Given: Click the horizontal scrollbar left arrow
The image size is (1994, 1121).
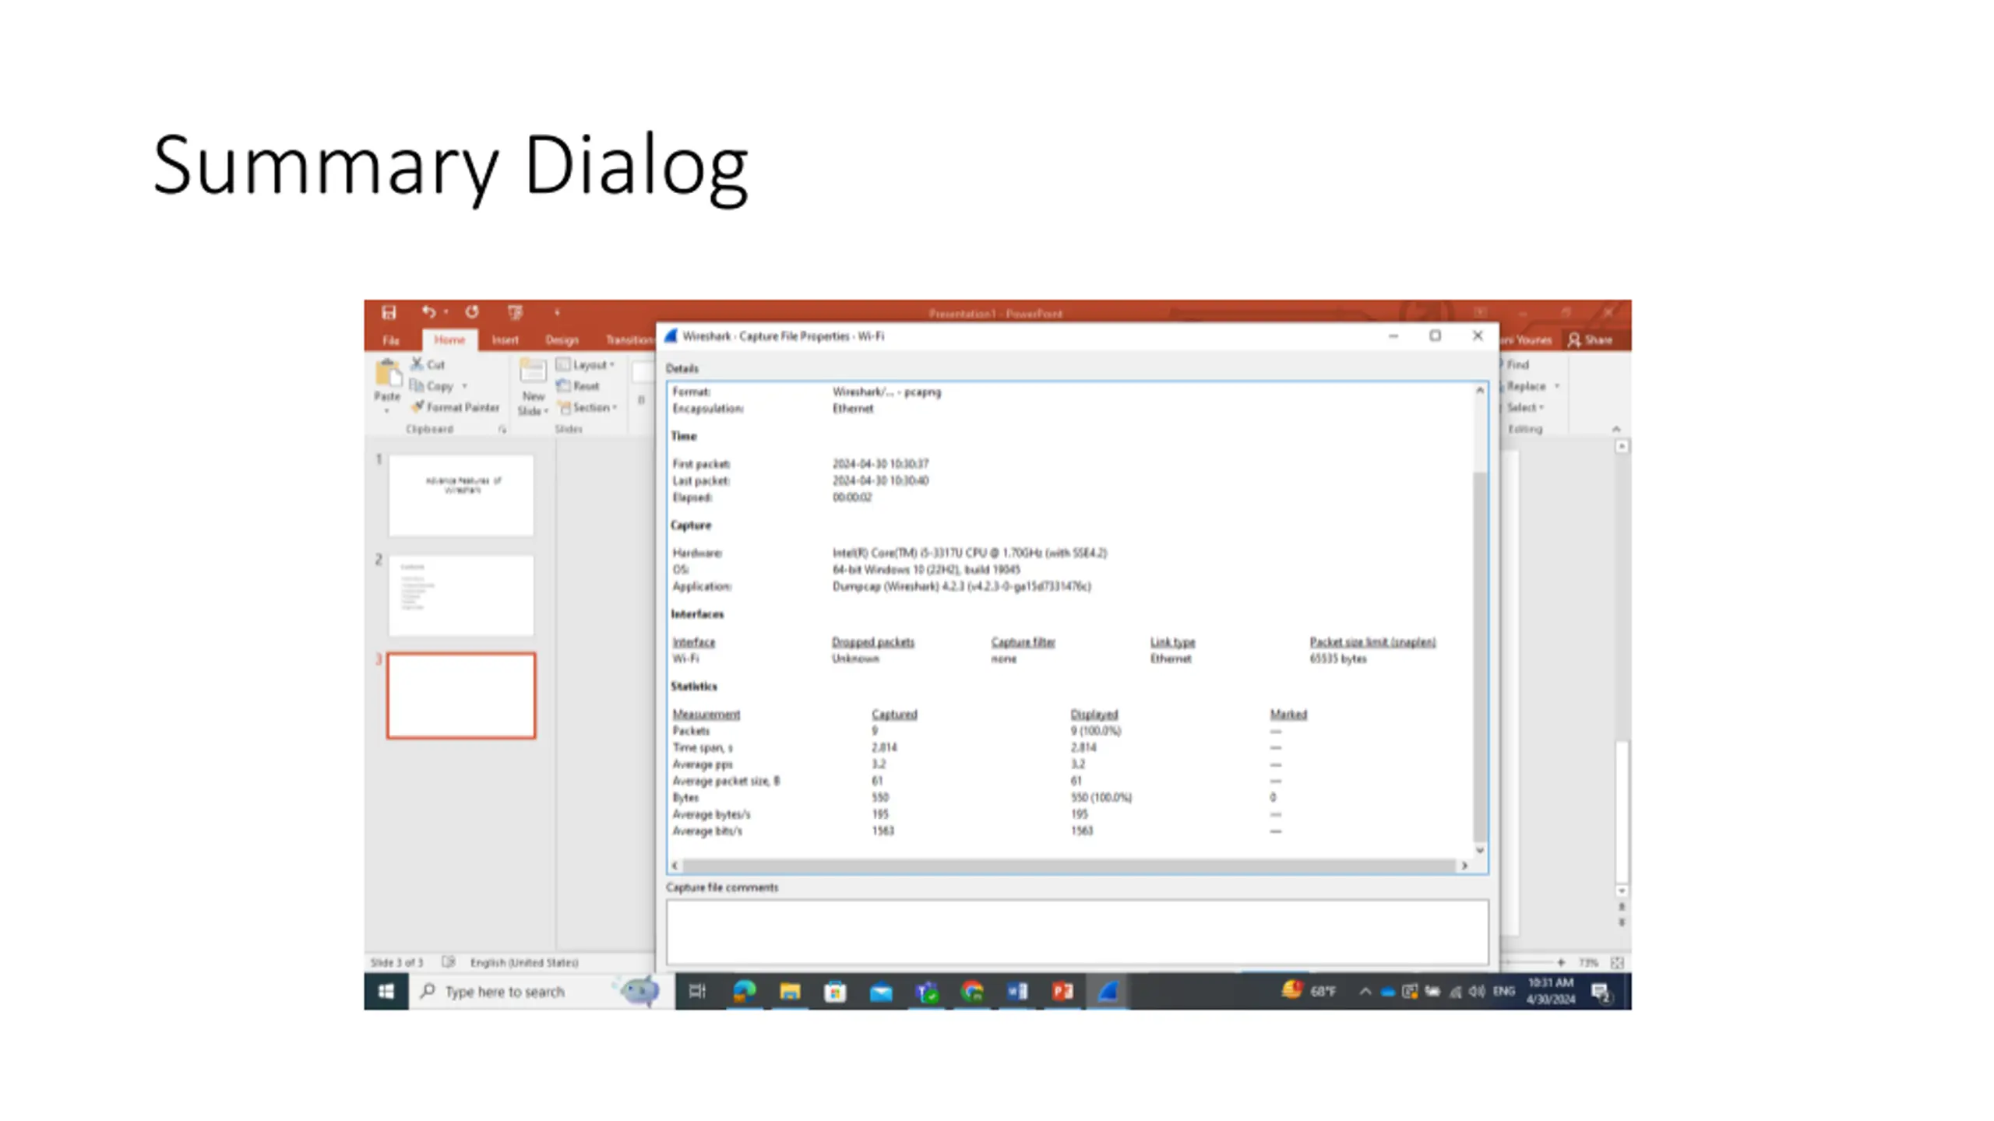Looking at the screenshot, I should tap(675, 866).
